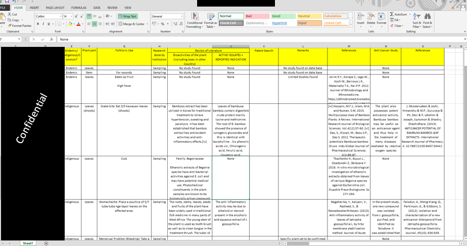Viewport: 467px width, 246px height.
Task: Open the Calibri font name dropdown
Action: point(61,16)
